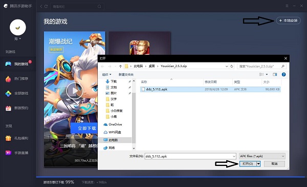Sort files by 名称 column
Screen dimensions: 307x187
144,82
